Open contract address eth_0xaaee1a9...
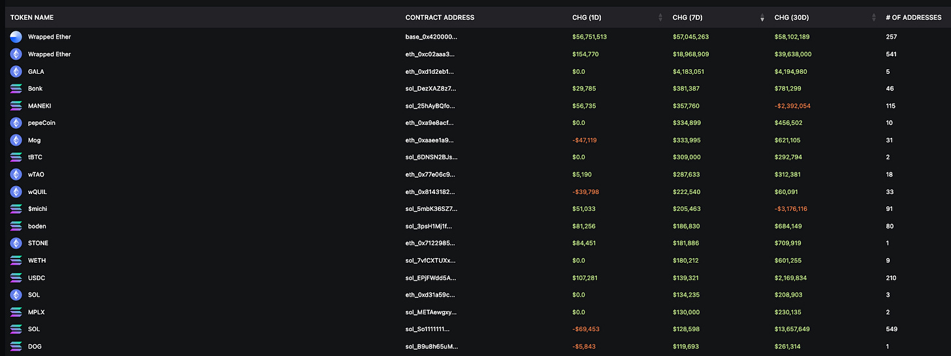951x356 pixels. click(x=430, y=140)
